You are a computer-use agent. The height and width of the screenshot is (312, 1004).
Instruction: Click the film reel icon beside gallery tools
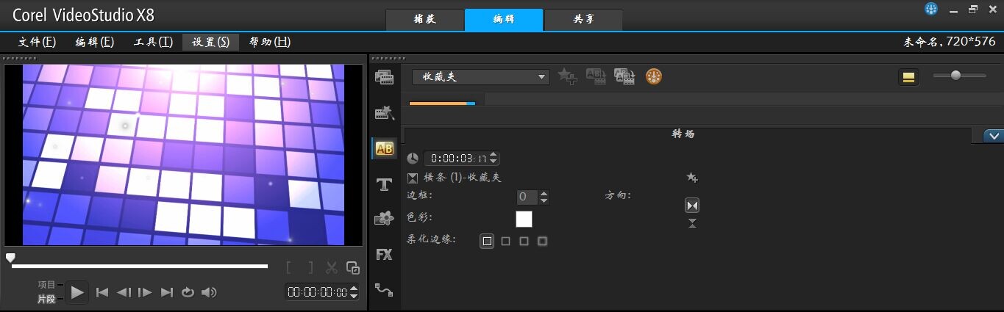click(654, 76)
